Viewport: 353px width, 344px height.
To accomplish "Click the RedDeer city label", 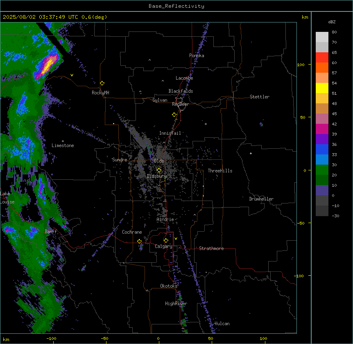I will [x=180, y=104].
